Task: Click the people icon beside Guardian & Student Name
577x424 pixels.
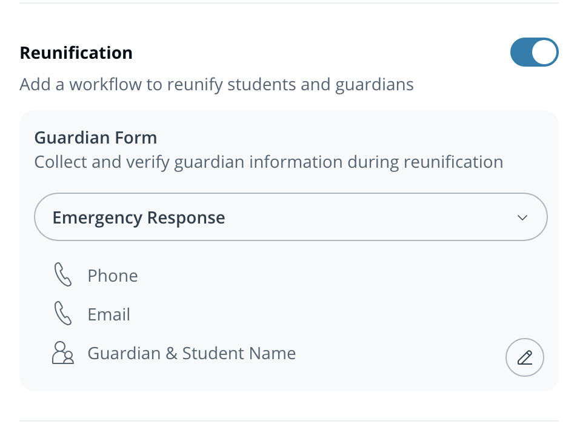Action: 63,353
